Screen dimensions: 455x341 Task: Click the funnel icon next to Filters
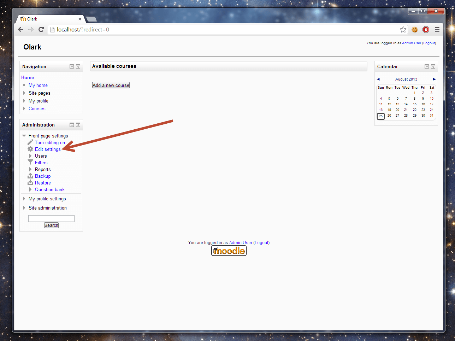30,163
